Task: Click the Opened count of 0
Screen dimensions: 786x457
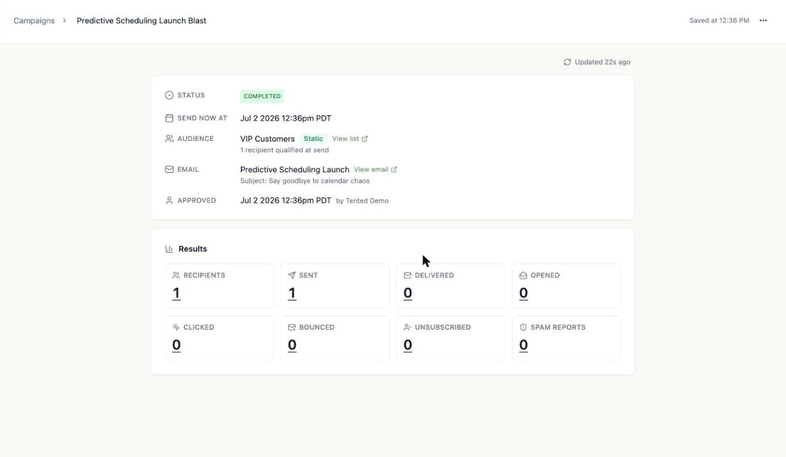Action: click(x=524, y=293)
